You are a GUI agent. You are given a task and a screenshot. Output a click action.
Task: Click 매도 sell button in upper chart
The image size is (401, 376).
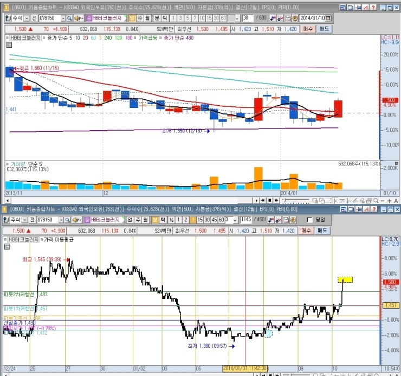pyautogui.click(x=324, y=29)
